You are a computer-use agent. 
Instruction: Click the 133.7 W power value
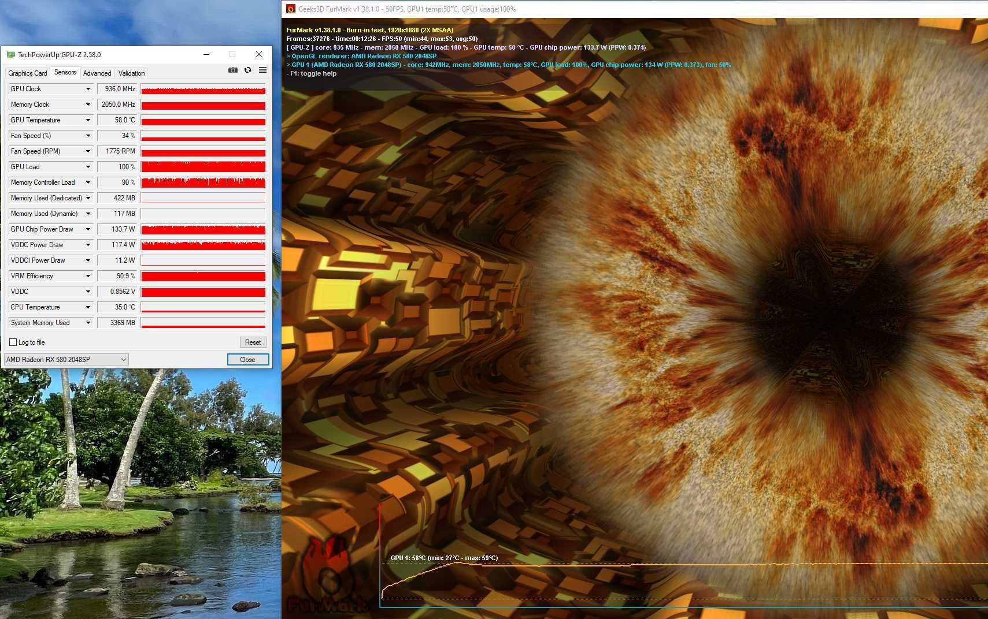coord(117,229)
